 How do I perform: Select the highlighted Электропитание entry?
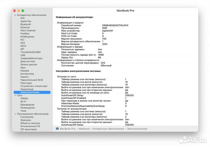32,92
